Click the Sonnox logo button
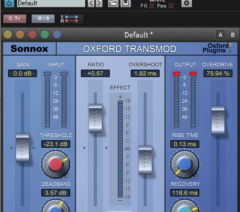The width and height of the screenshot is (240, 212). (x=29, y=49)
